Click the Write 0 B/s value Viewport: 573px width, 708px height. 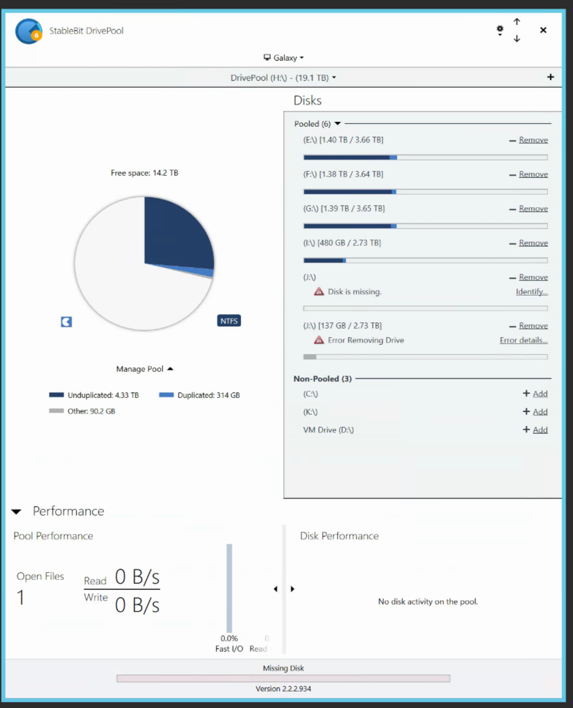point(137,605)
